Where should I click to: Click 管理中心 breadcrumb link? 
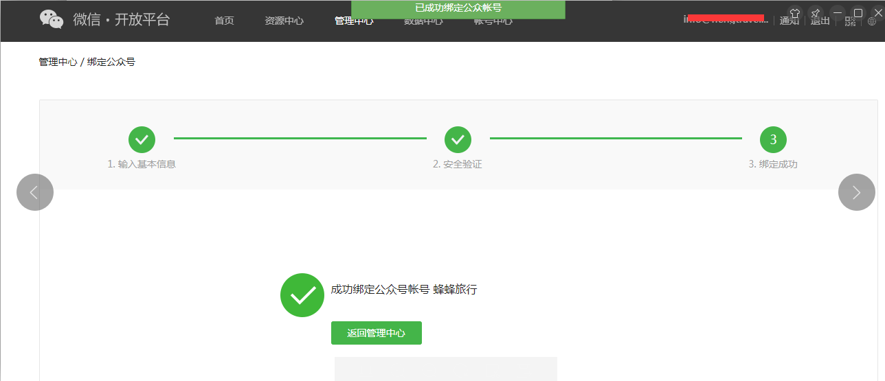(58, 62)
